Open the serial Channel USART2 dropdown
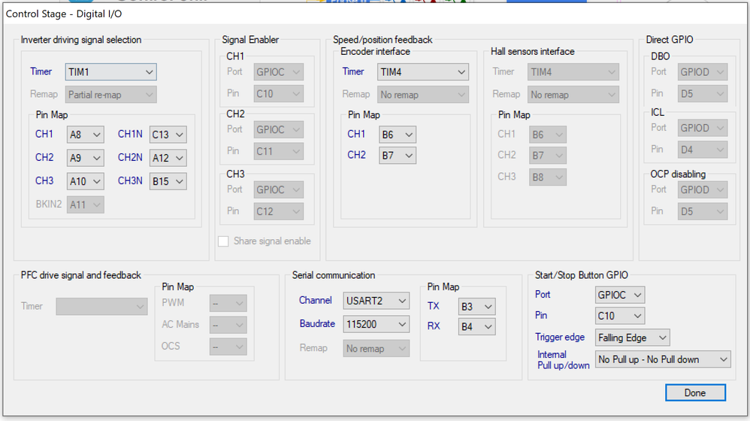This screenshot has height=421, width=750. (376, 301)
